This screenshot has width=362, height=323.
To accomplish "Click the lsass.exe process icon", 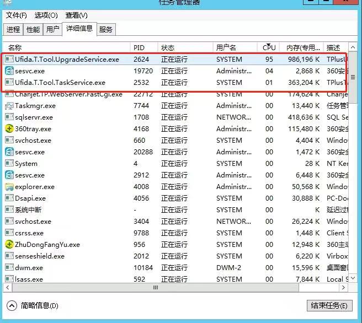I will (x=9, y=279).
